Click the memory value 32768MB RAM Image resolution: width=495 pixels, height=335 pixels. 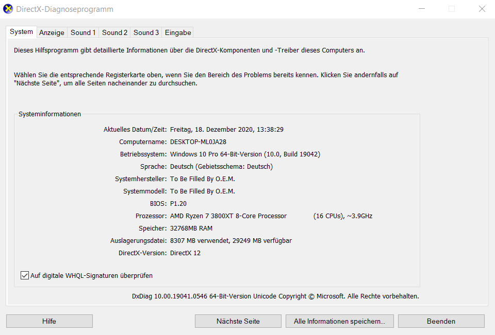pos(191,228)
